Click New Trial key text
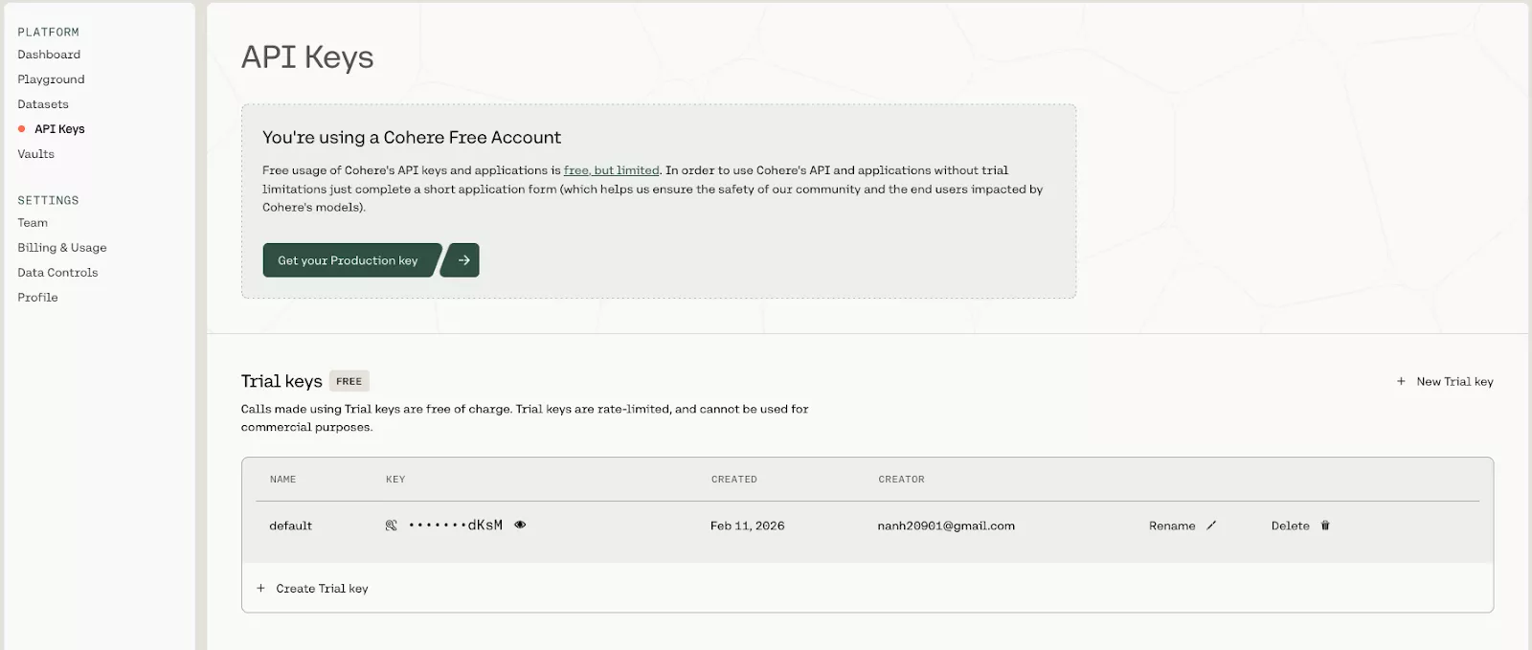1532x650 pixels. (1454, 381)
